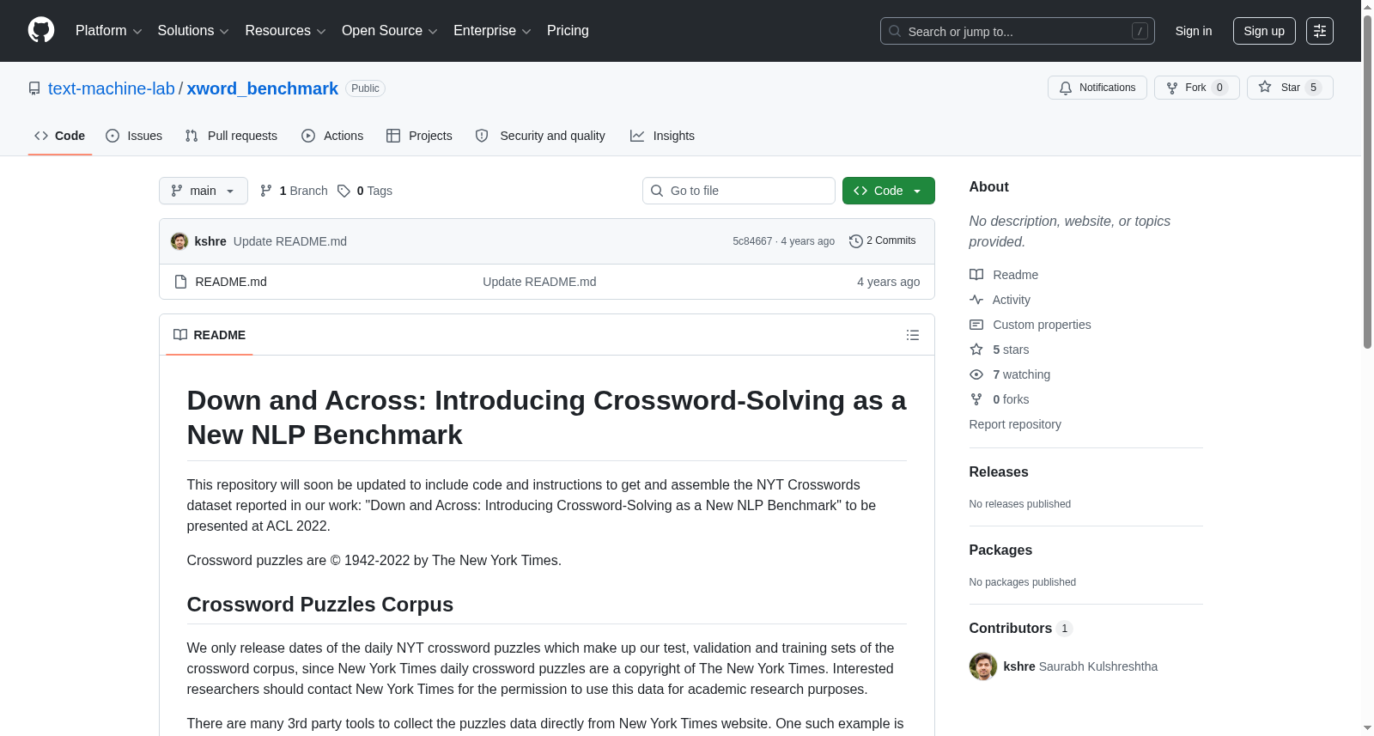This screenshot has width=1374, height=736.
Task: Open the Packages heading link
Action: 1000,550
